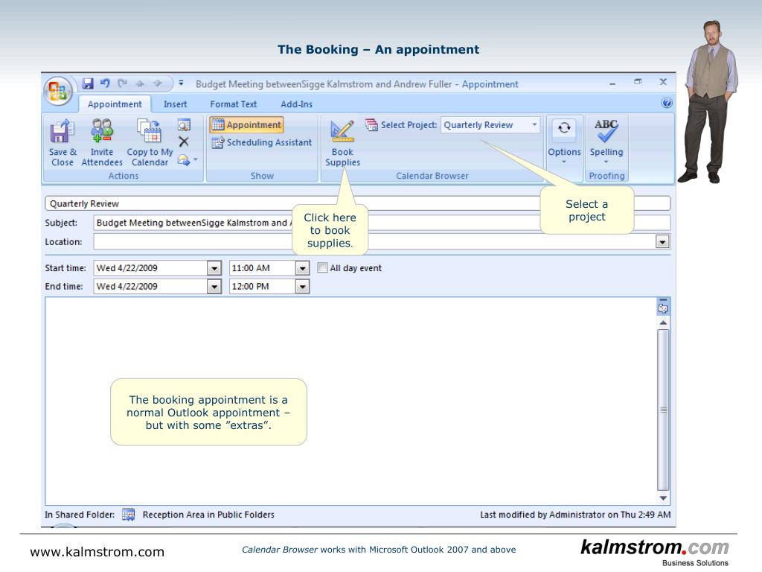Click the Redo arrow icon
The width and height of the screenshot is (762, 572).
tap(123, 83)
